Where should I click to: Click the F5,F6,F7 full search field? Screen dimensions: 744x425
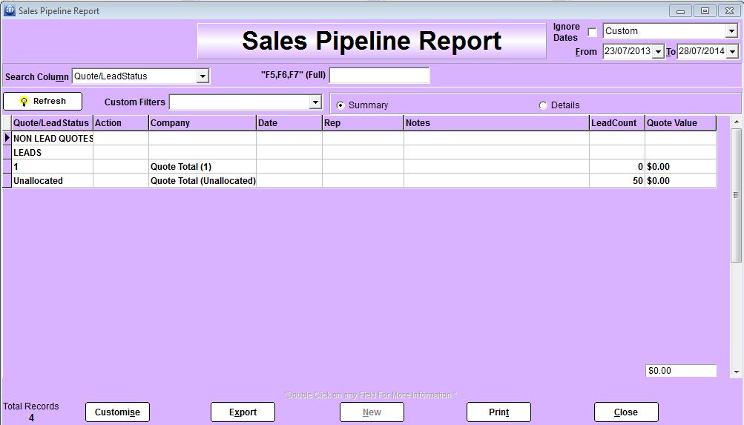(x=379, y=76)
